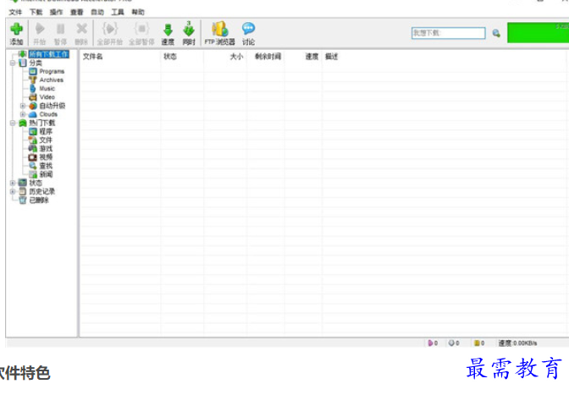Collapse the 热门下载 (Hot downloads) node
Screen dimensions: 569x395
(13, 123)
